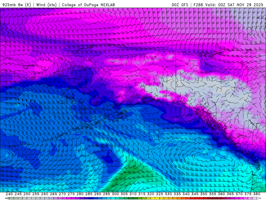Viewport: 266px width, 200px height.
Task: Click the 290 value on the color scale
Action: (97, 194)
